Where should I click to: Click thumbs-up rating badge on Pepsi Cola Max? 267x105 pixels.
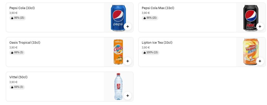150,18
